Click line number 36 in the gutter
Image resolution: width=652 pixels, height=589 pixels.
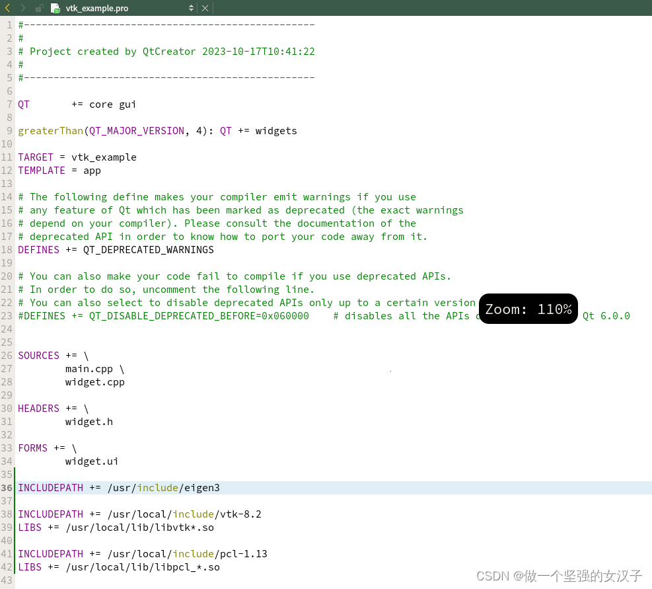click(x=7, y=487)
